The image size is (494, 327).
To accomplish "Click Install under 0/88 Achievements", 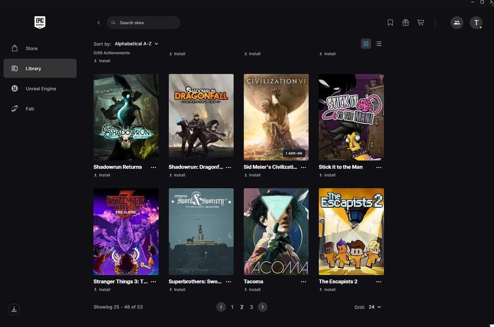I will pyautogui.click(x=102, y=61).
